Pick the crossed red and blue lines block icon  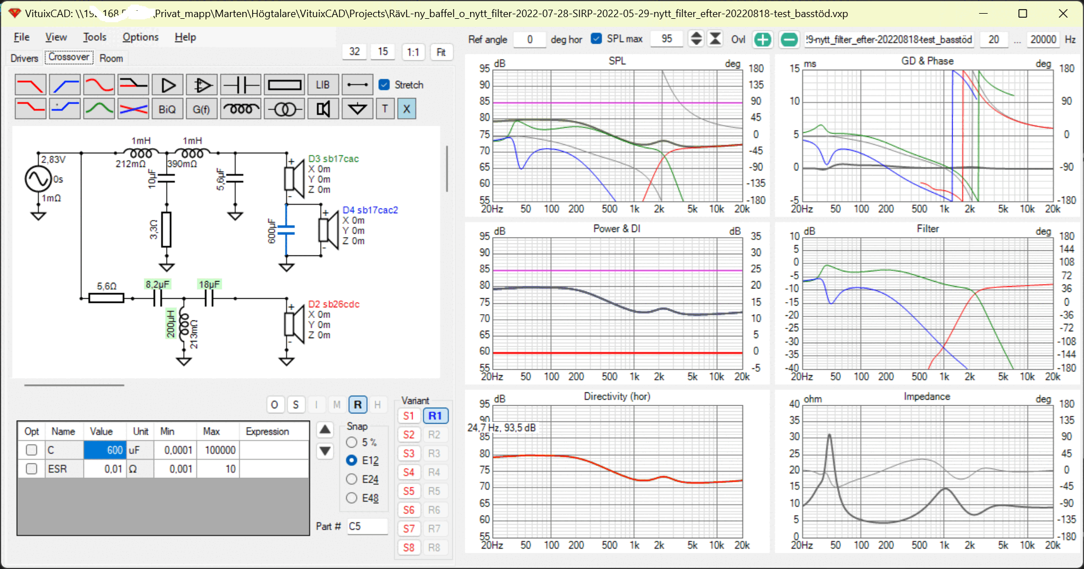pyautogui.click(x=133, y=108)
